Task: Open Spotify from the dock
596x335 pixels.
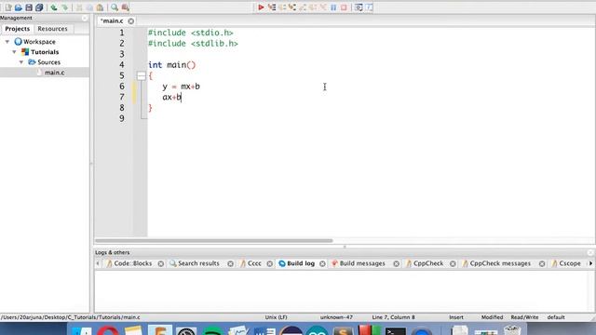Action: [212, 330]
